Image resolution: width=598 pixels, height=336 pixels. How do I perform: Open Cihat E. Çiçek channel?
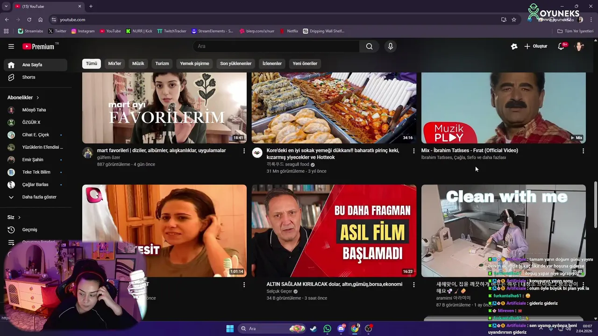click(36, 135)
